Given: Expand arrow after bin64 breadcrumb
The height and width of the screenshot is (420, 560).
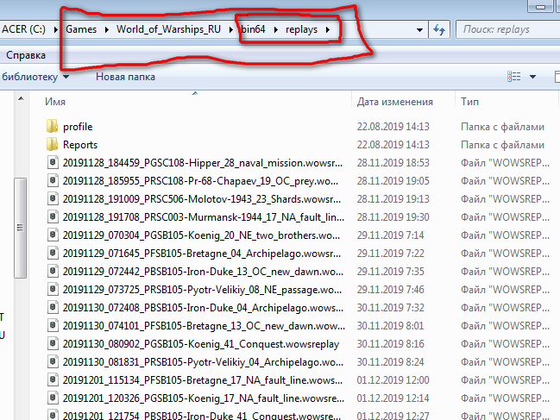Looking at the screenshot, I should tap(275, 29).
